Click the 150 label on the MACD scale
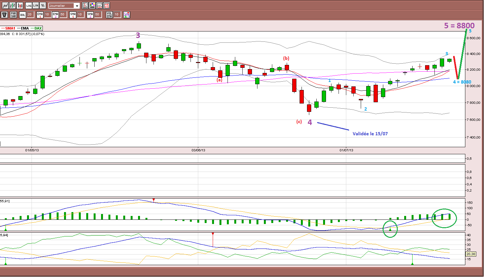The height and width of the screenshot is (277, 484). (x=469, y=203)
